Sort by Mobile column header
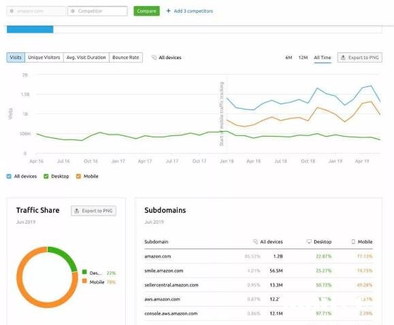This screenshot has height=325, width=394. (x=365, y=241)
